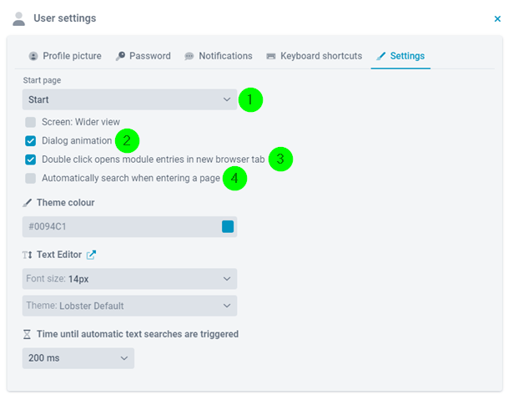Click the keyboard icon for Keyboard shortcuts
Viewport: 508px width, 395px height.
[x=271, y=57]
